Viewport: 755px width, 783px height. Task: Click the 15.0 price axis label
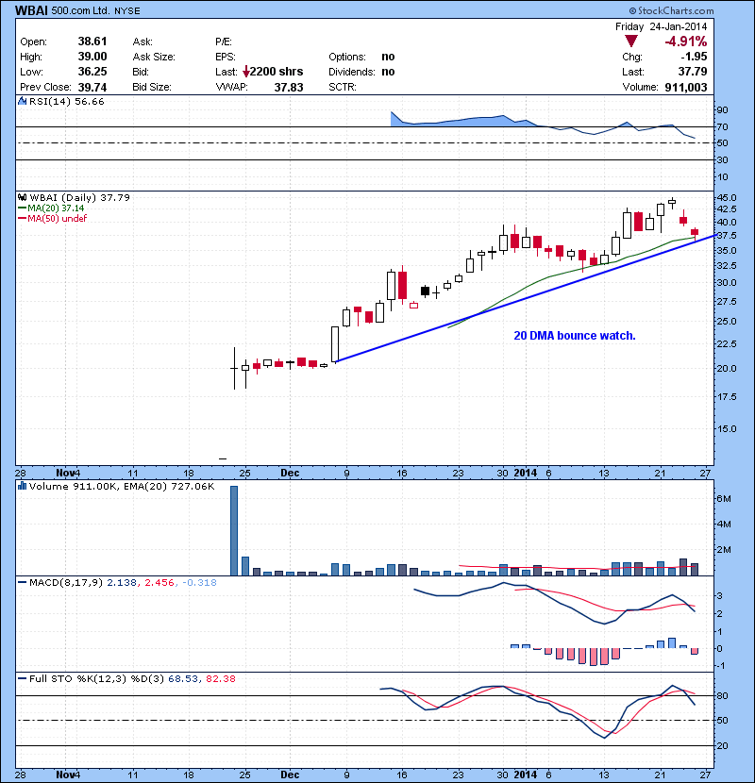point(727,429)
